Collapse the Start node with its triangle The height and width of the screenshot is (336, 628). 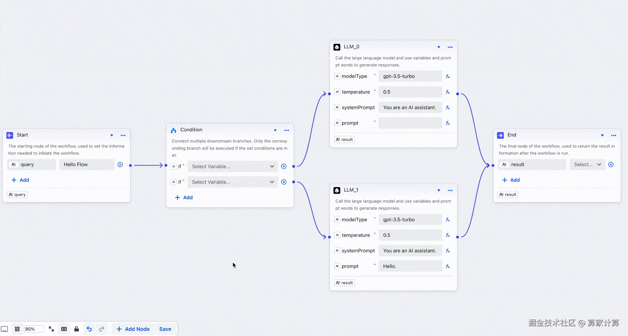tap(112, 135)
